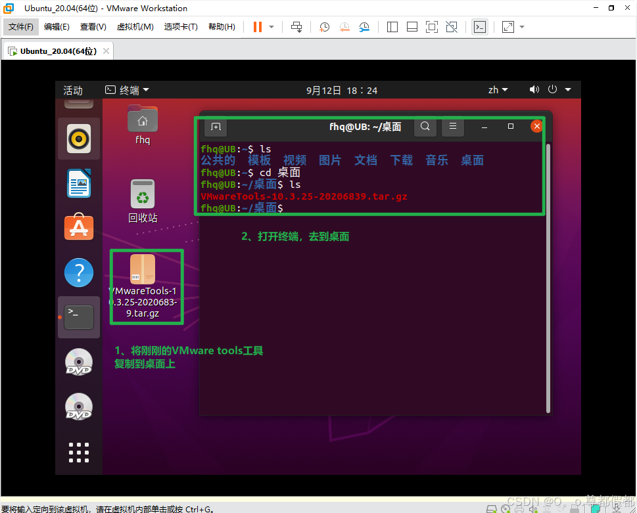Open the snapshot manager

(x=364, y=27)
